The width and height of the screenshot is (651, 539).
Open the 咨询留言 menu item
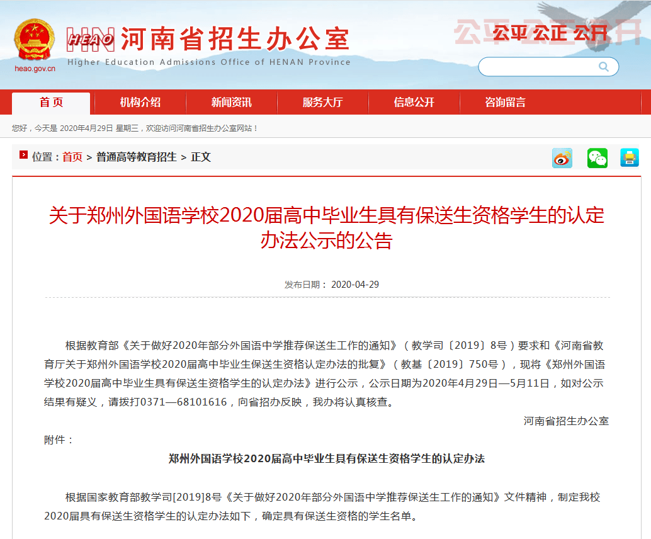click(506, 102)
